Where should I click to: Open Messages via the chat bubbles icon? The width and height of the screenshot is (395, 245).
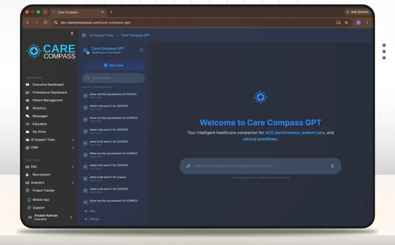(27, 116)
